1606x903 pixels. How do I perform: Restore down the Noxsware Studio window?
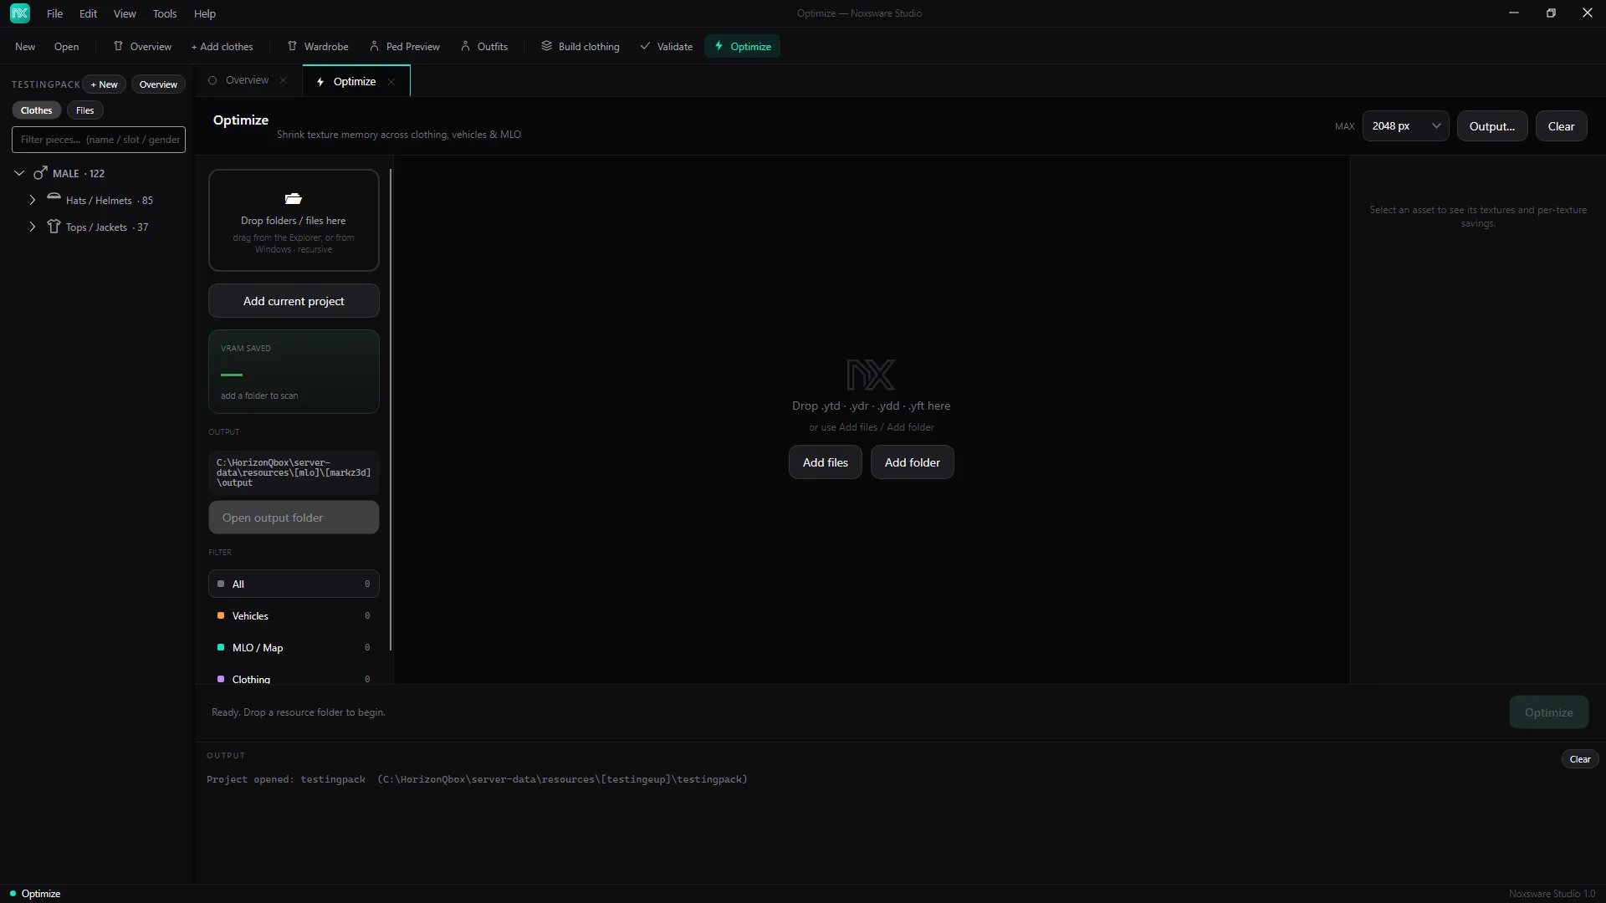[x=1550, y=13]
